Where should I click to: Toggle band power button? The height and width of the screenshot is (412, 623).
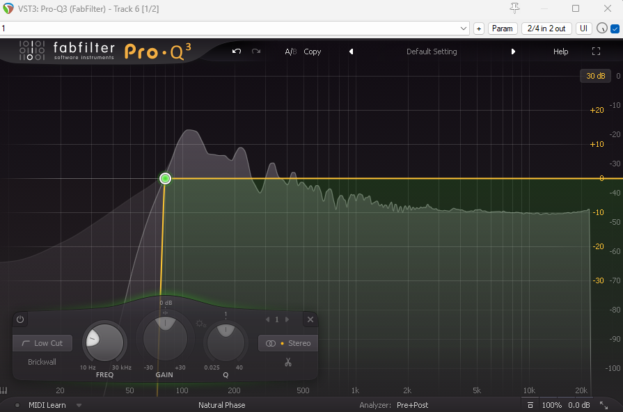point(20,319)
